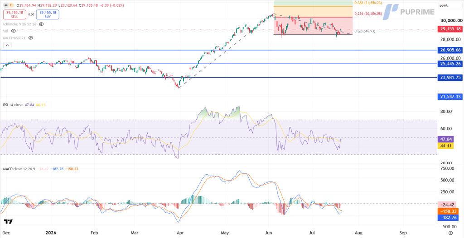Open the point price unit selector
This screenshot has height=238, width=464.
tap(450, 5)
